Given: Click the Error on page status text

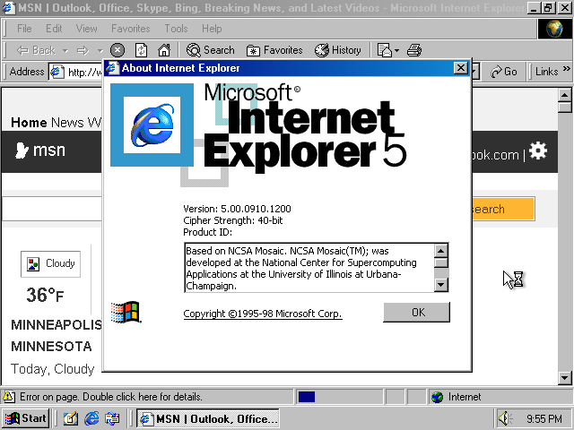Looking at the screenshot, I should click(x=110, y=397).
